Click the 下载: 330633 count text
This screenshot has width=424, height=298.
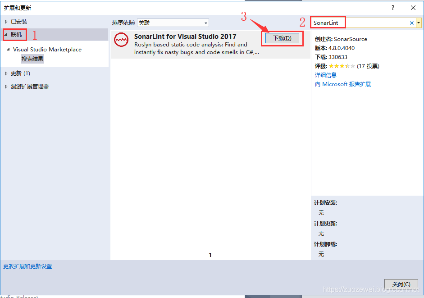(331, 57)
